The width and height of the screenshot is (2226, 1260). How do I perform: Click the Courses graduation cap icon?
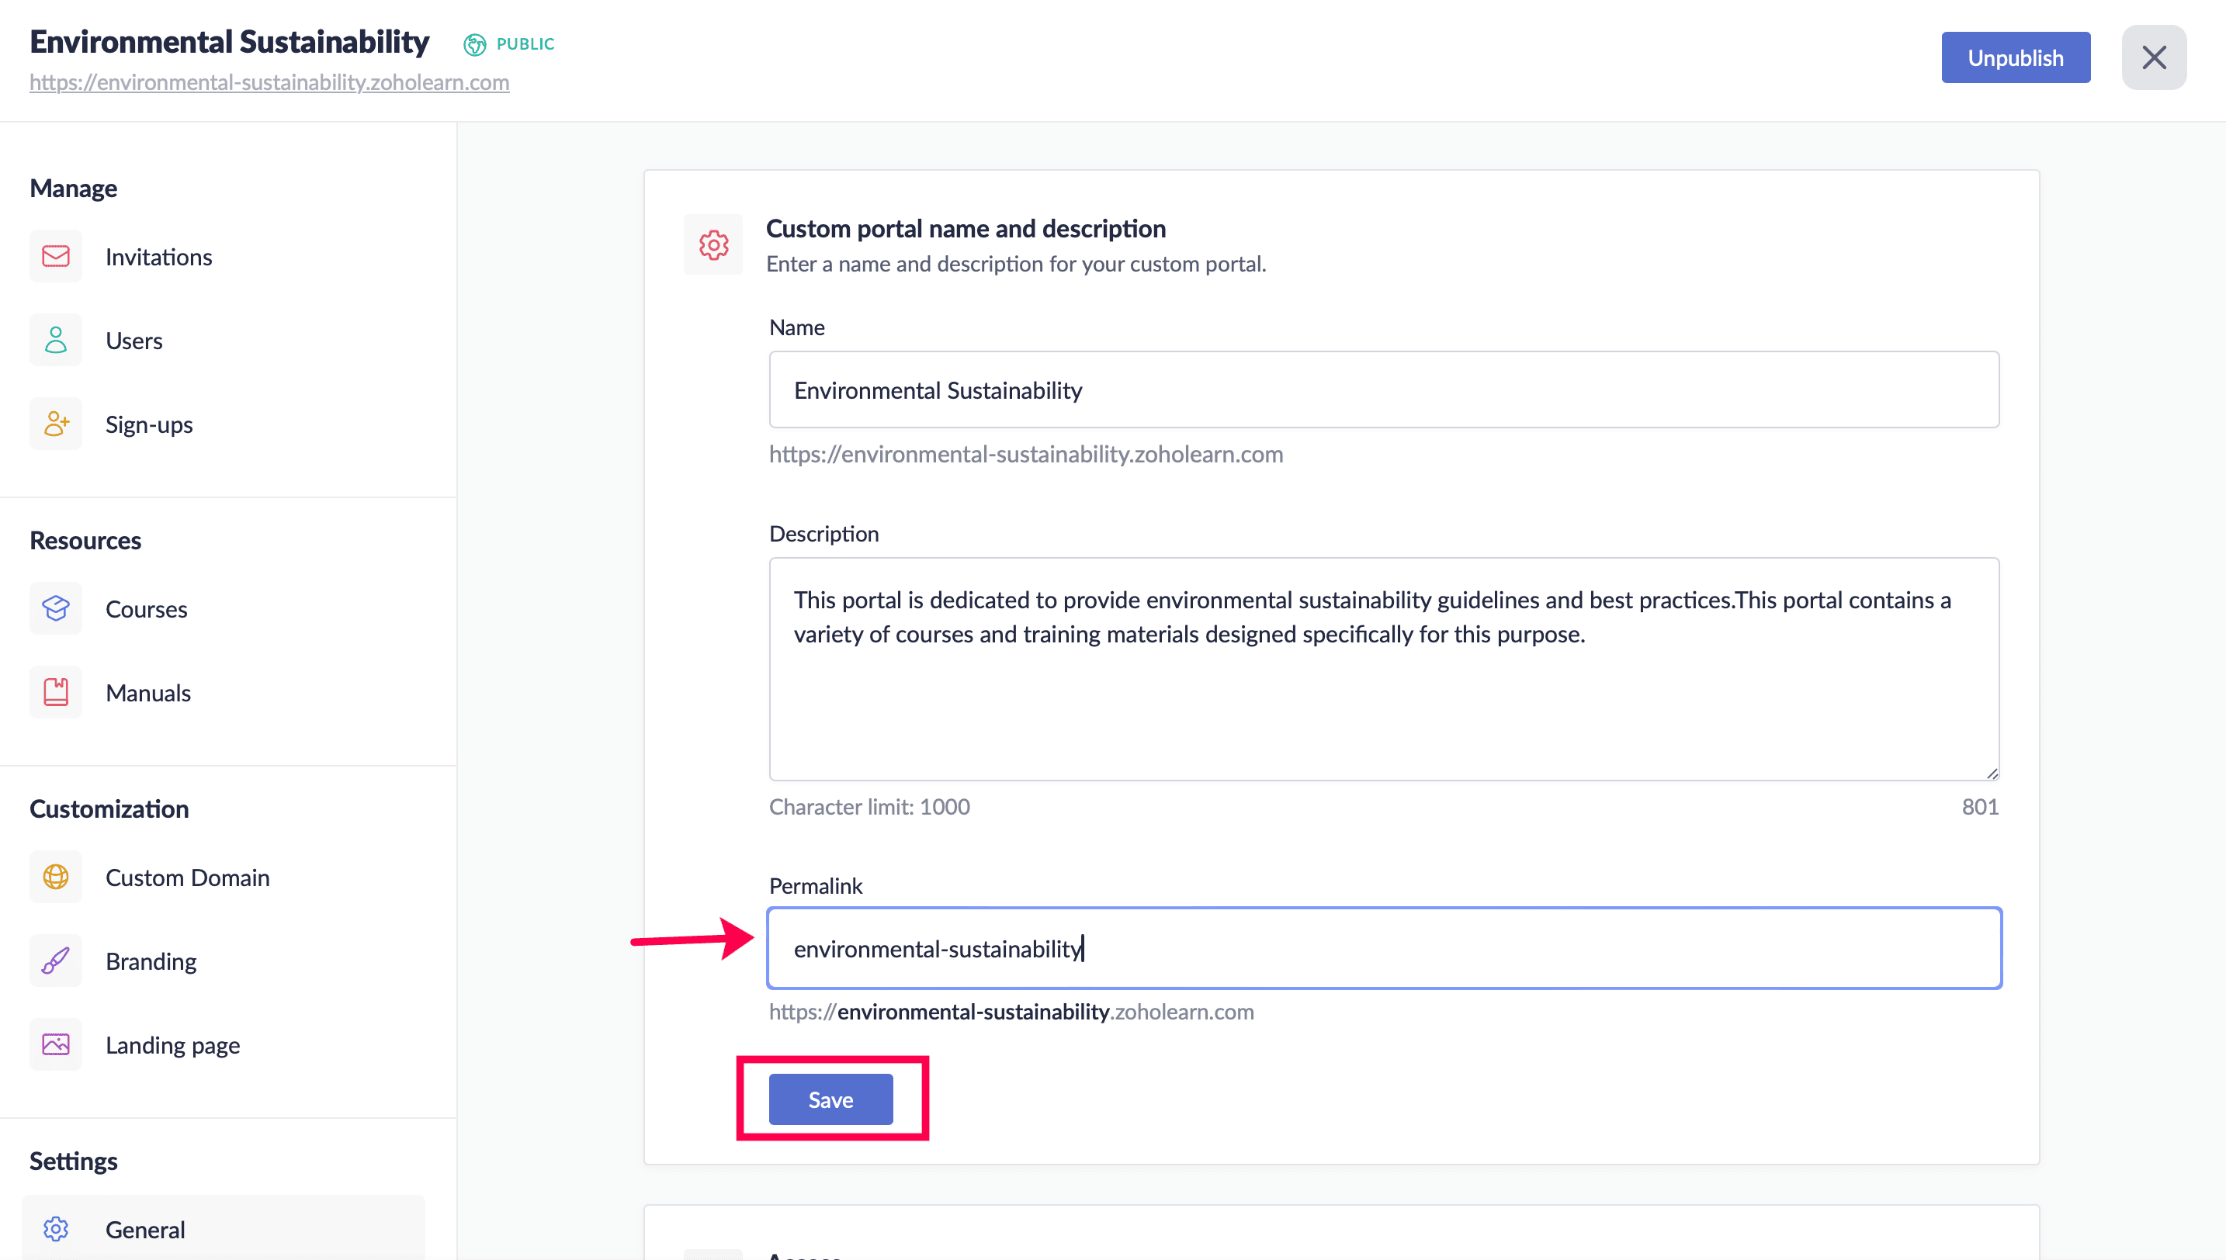[x=55, y=608]
